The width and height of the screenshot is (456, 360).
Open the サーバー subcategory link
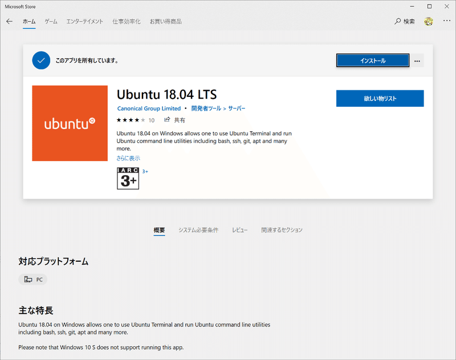(237, 108)
